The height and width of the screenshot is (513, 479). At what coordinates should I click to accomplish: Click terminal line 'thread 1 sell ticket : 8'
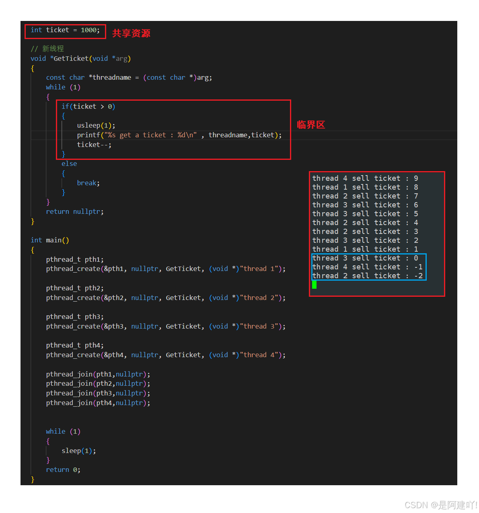tap(365, 187)
